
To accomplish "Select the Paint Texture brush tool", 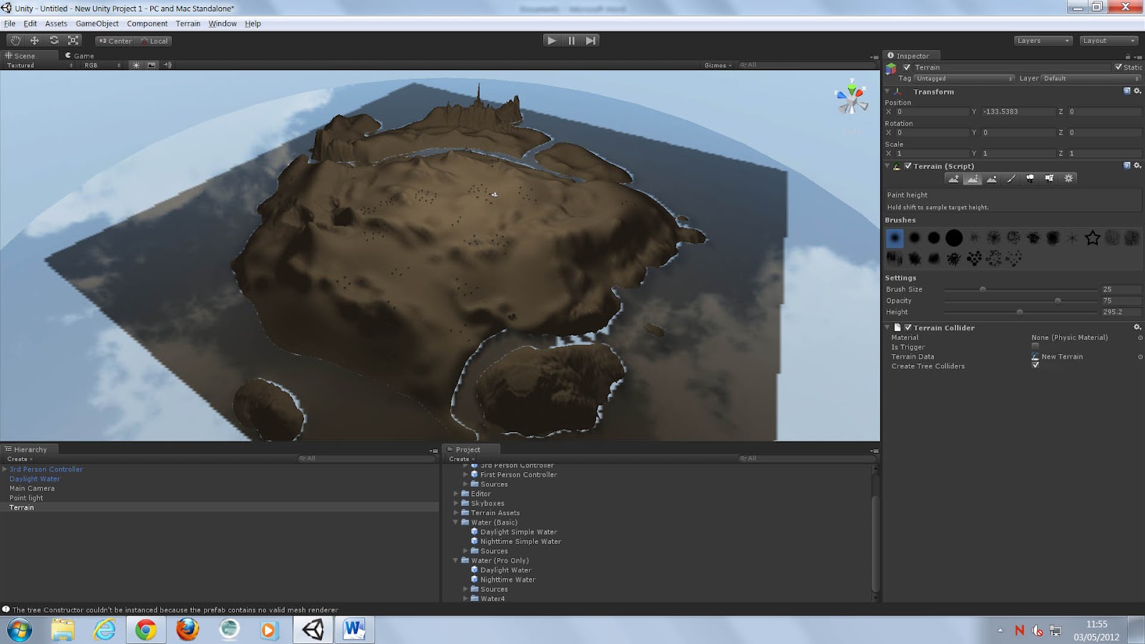I will pos(1011,178).
